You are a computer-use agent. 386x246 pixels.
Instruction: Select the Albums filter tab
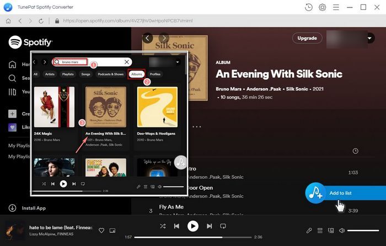137,74
